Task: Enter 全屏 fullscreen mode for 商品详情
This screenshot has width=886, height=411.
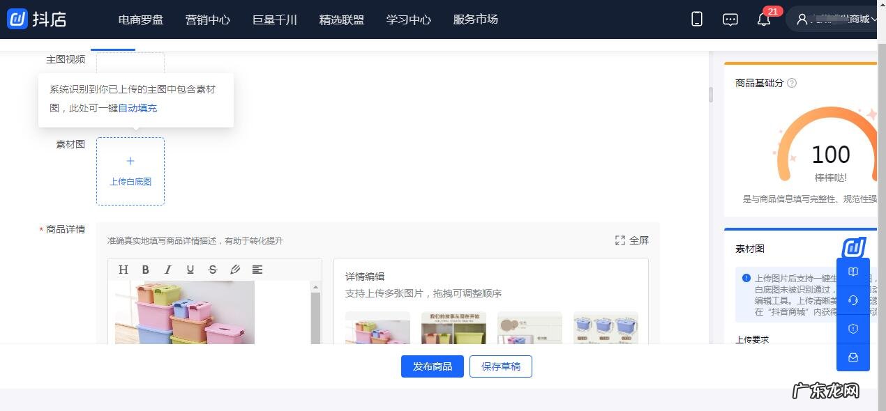Action: (632, 240)
